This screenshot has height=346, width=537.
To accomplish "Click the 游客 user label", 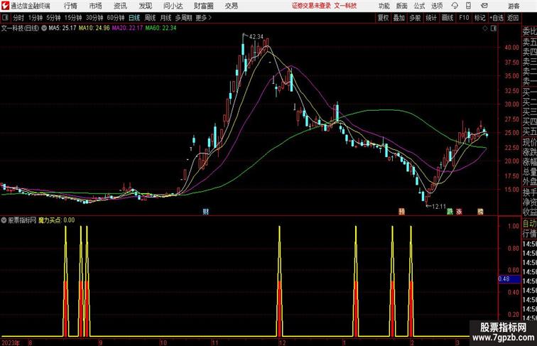I will [514, 6].
